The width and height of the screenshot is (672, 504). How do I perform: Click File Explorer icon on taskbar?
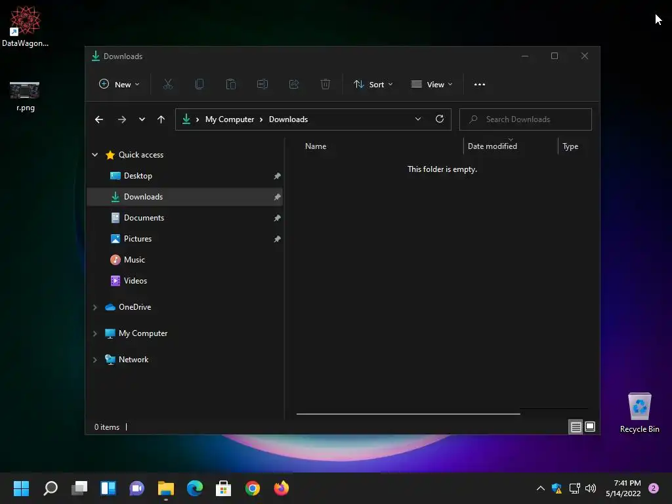tap(166, 488)
